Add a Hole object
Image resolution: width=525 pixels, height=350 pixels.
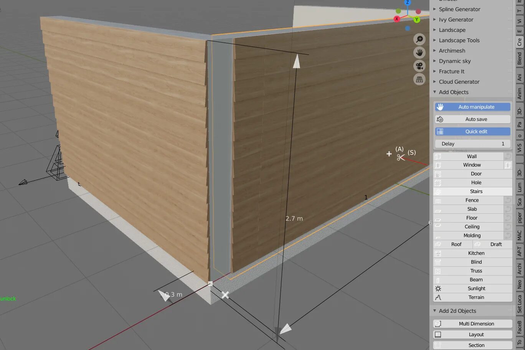tap(473, 183)
